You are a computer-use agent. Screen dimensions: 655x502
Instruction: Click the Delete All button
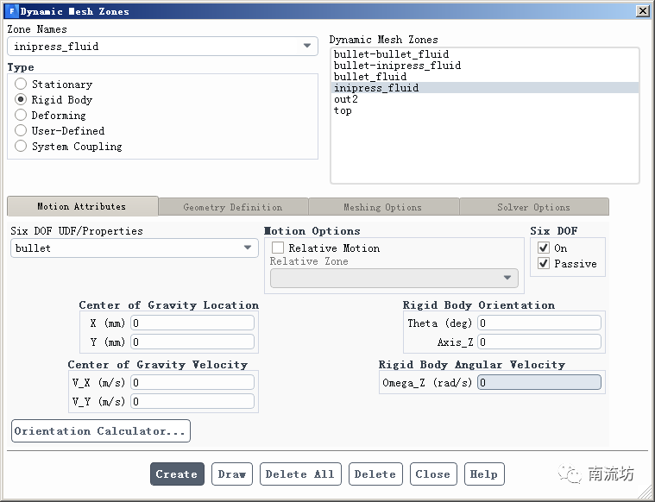tap(299, 474)
